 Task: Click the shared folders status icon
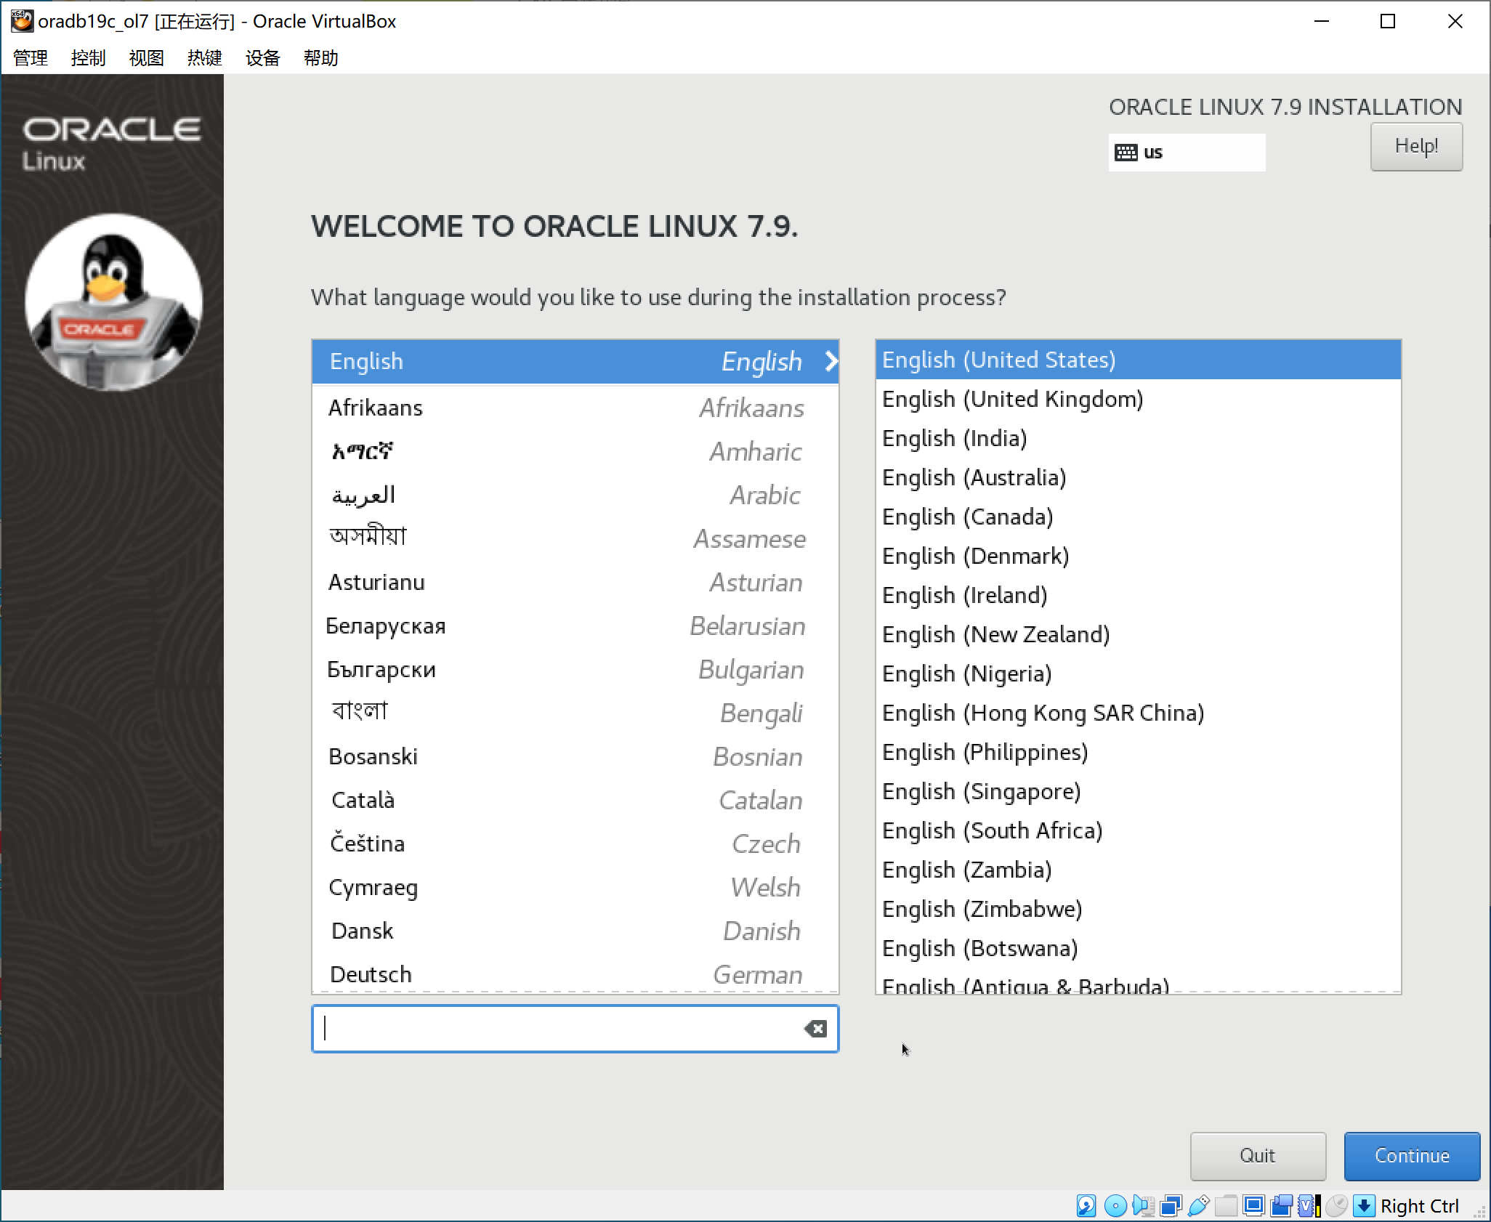tap(1226, 1206)
